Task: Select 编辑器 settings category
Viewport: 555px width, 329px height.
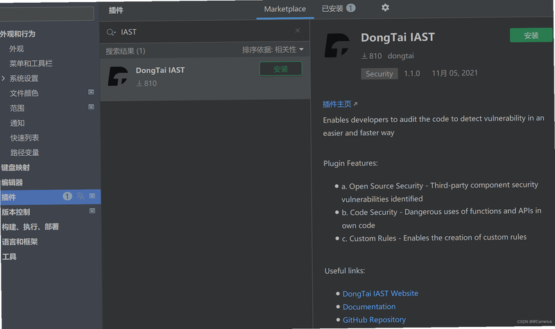Action: tap(12, 182)
